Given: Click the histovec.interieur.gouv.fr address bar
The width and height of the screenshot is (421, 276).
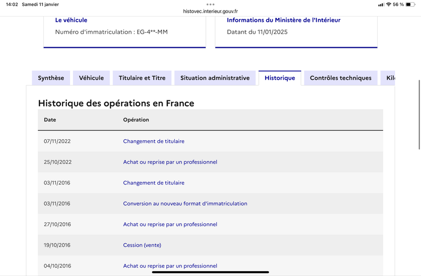Looking at the screenshot, I should point(210,11).
